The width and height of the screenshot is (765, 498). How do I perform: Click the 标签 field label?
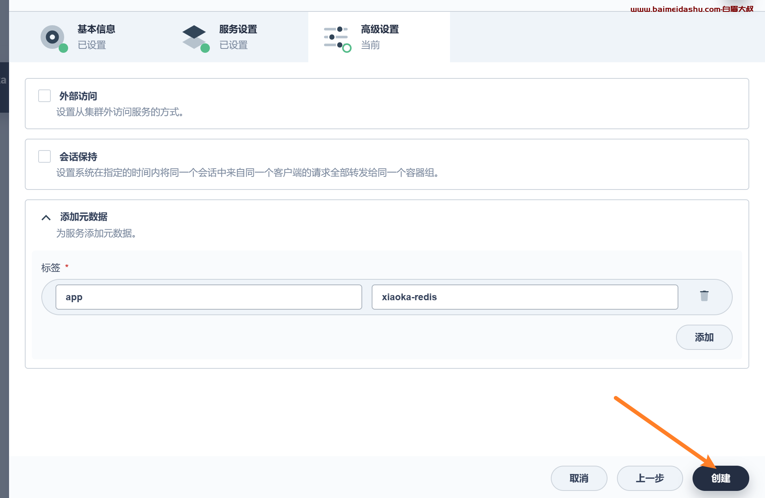(x=51, y=268)
